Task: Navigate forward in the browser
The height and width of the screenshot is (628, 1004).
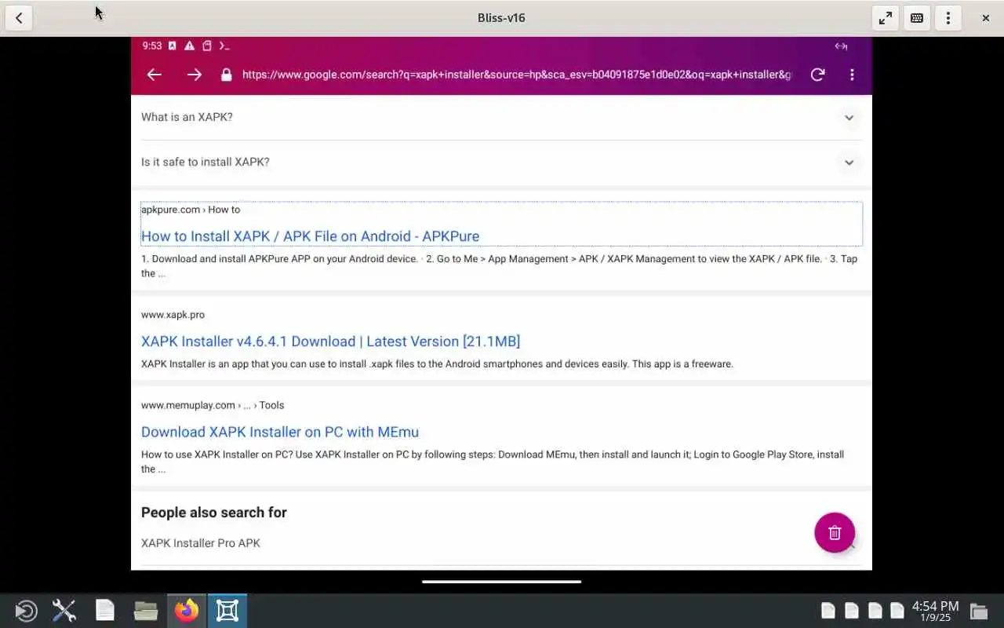Action: click(195, 75)
